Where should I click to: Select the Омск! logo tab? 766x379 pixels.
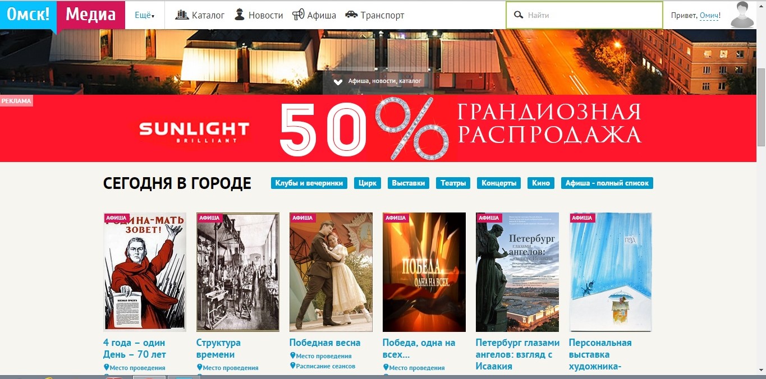coord(29,15)
